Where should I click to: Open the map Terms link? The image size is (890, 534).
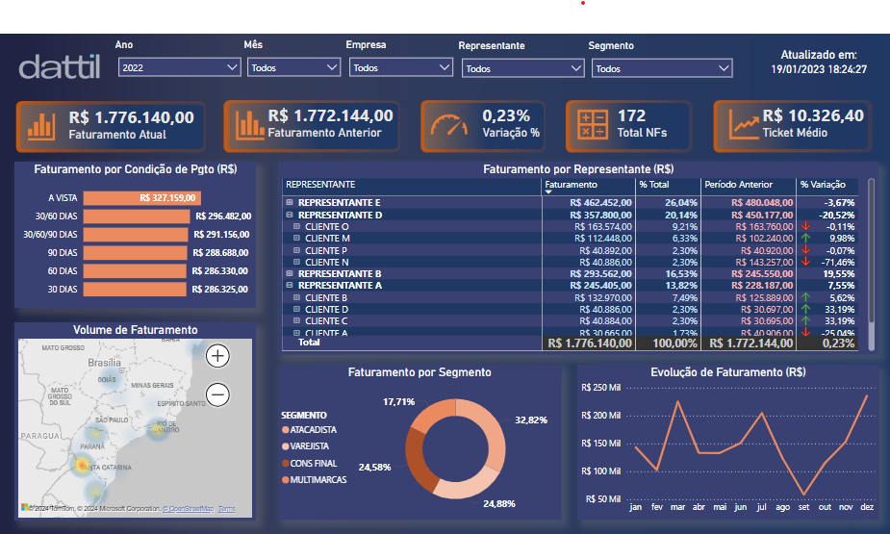click(x=226, y=508)
